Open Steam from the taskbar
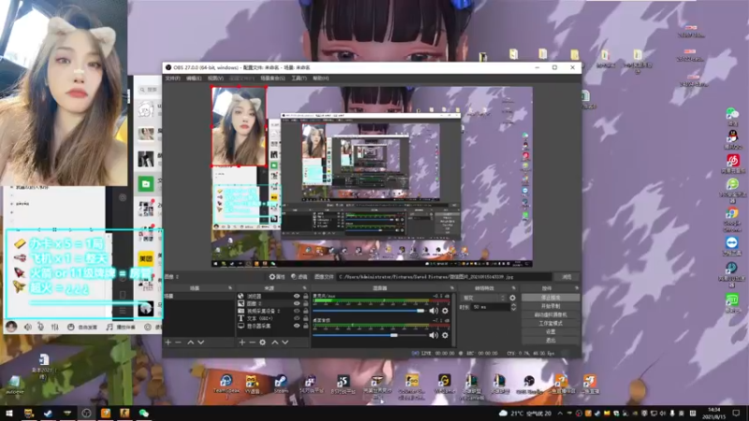The width and height of the screenshot is (749, 421). [x=48, y=413]
